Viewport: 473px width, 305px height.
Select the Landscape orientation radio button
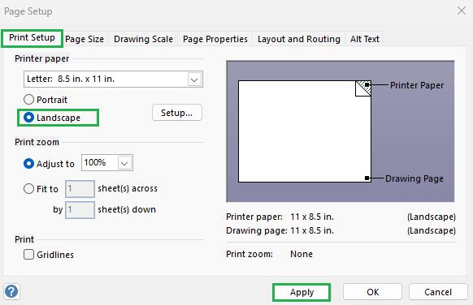tap(28, 118)
